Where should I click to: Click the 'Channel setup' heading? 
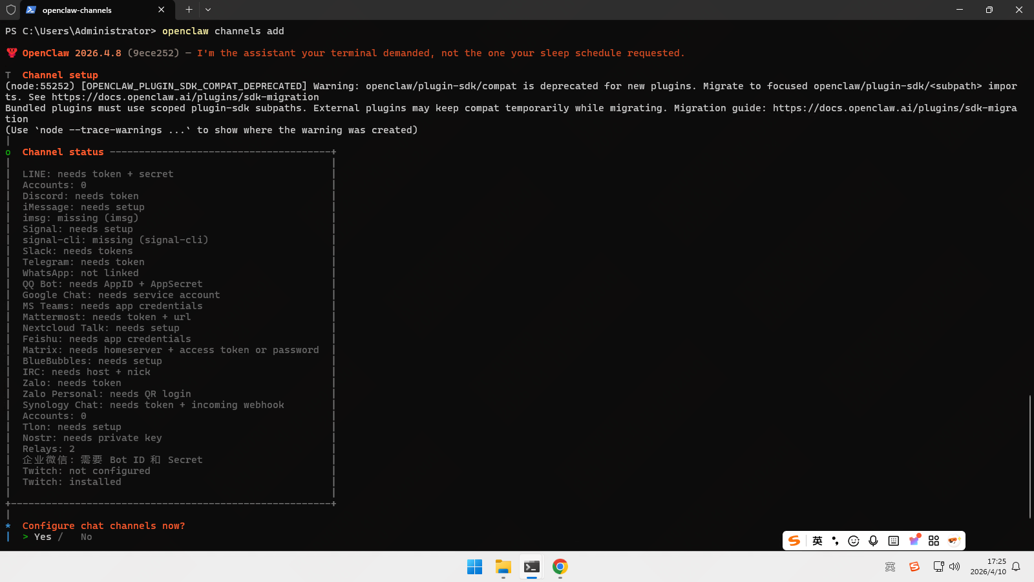pyautogui.click(x=60, y=75)
